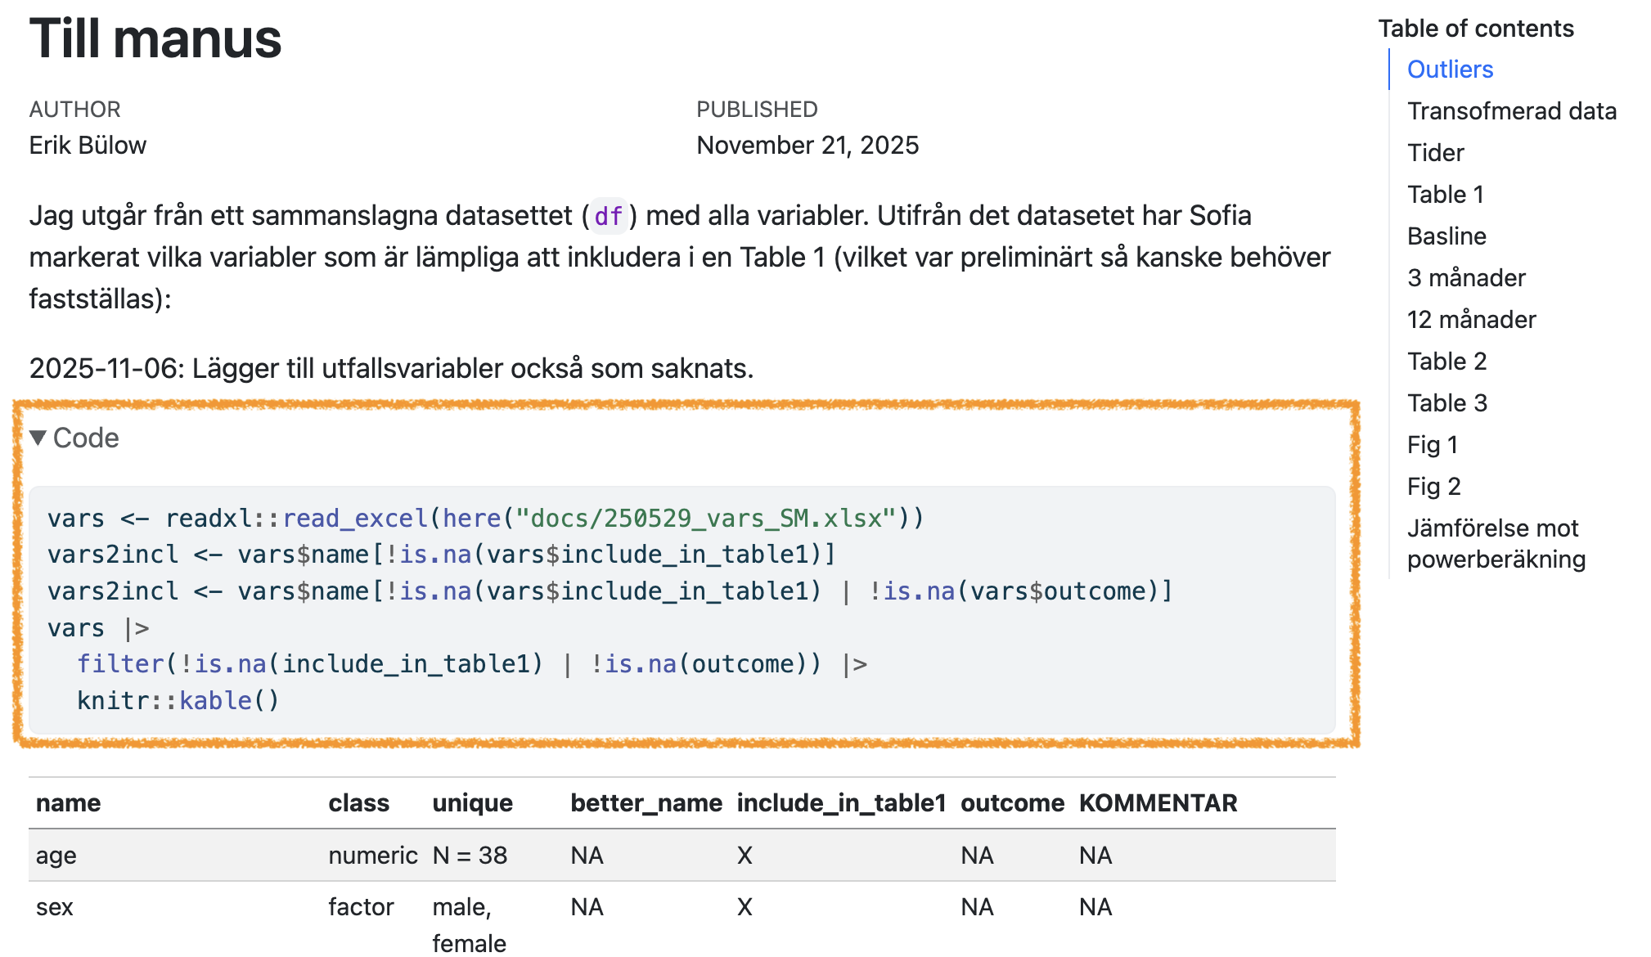This screenshot has width=1651, height=957.
Task: Click the kable function in code block
Action: 215,700
